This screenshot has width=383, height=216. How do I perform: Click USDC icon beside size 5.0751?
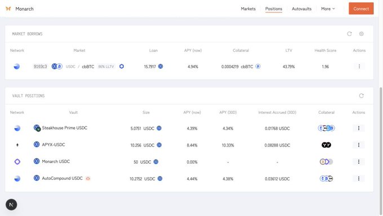159,128
